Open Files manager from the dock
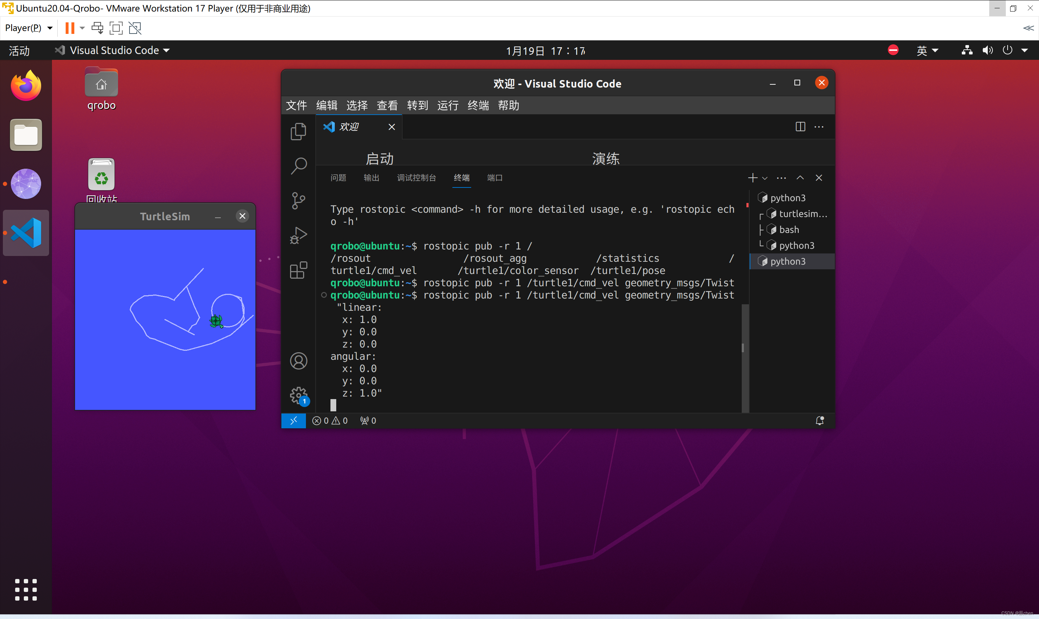This screenshot has height=619, width=1039. 26,135
